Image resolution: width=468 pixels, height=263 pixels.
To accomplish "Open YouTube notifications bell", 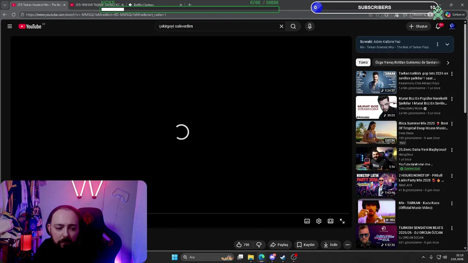I will (x=438, y=26).
